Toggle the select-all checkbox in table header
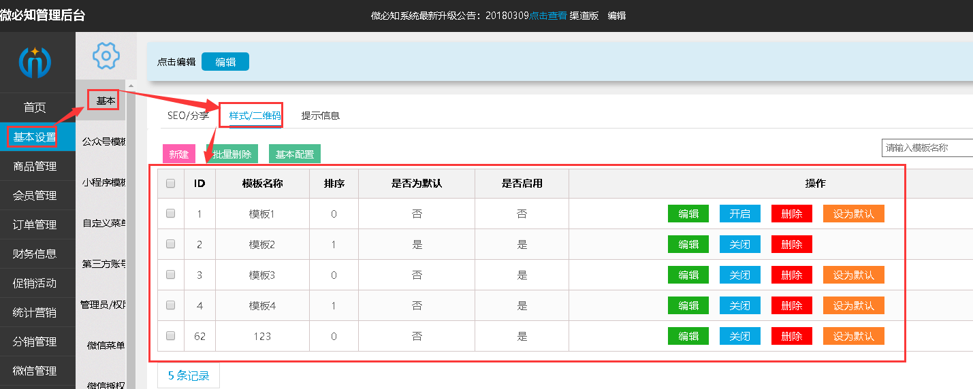973x389 pixels. [171, 183]
